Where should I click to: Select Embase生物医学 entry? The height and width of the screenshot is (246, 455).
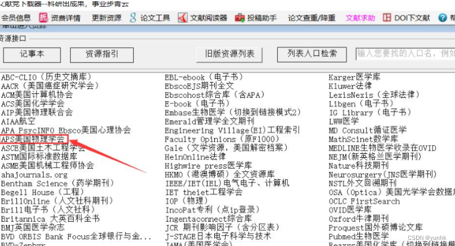[233, 112]
